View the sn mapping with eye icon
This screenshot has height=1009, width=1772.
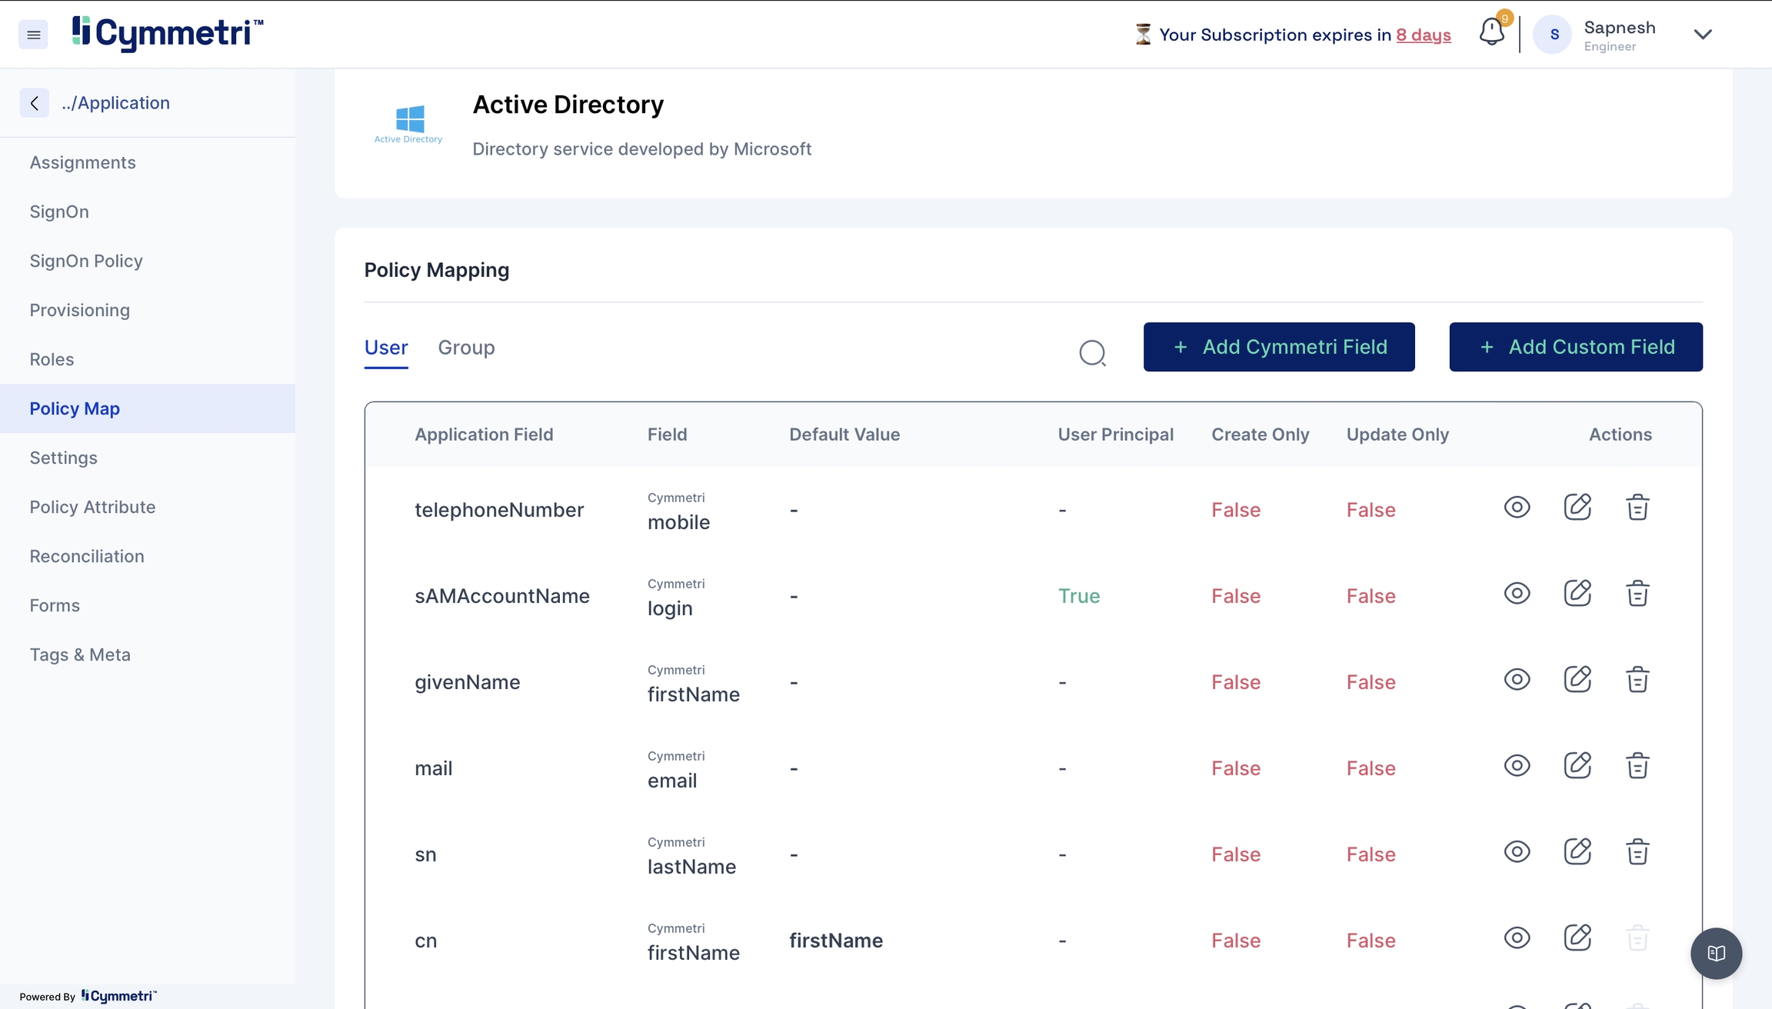(x=1517, y=852)
